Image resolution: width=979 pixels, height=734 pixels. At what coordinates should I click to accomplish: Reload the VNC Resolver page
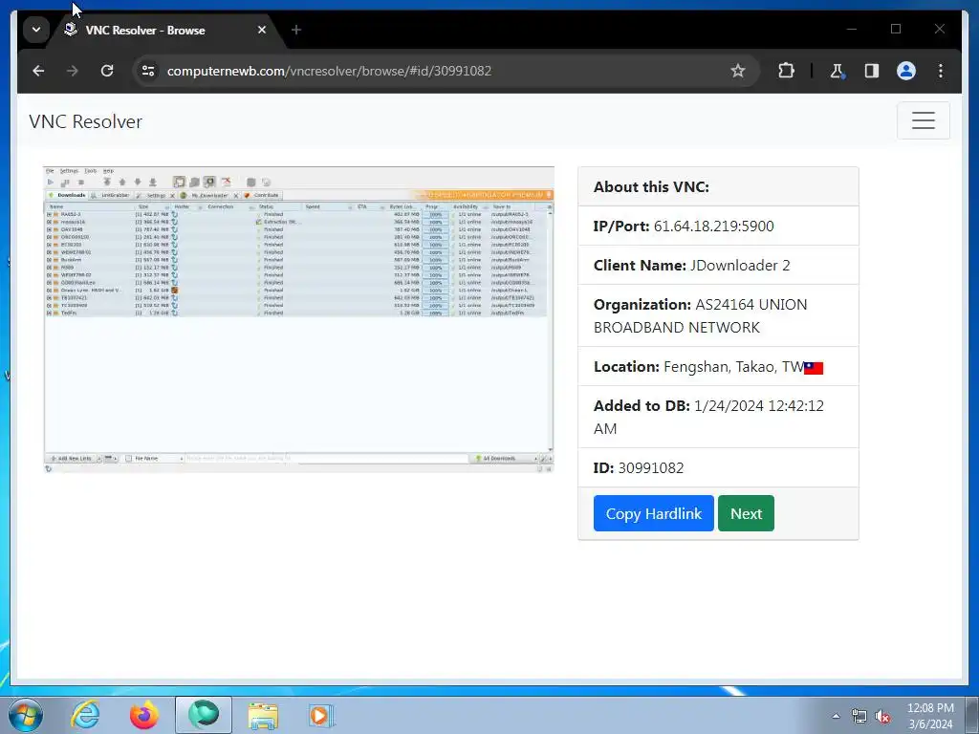(107, 71)
